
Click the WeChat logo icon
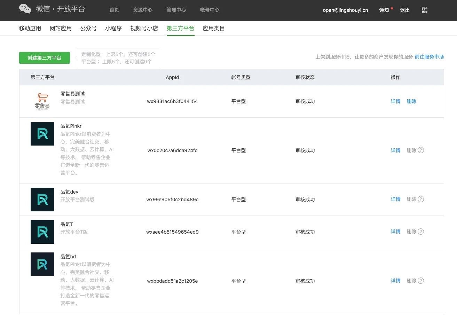pos(25,9)
